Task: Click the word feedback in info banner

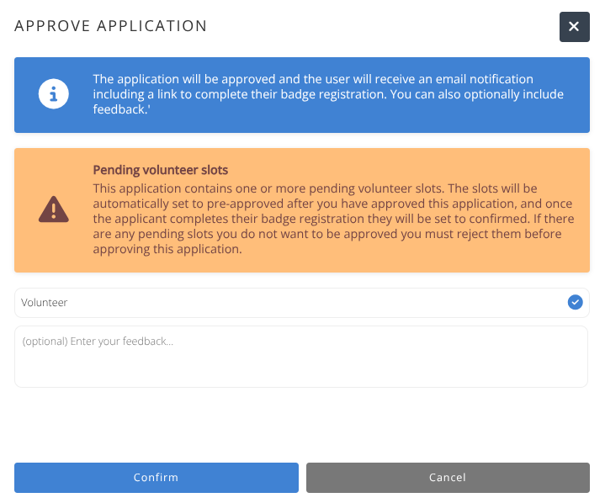Action: 119,109
